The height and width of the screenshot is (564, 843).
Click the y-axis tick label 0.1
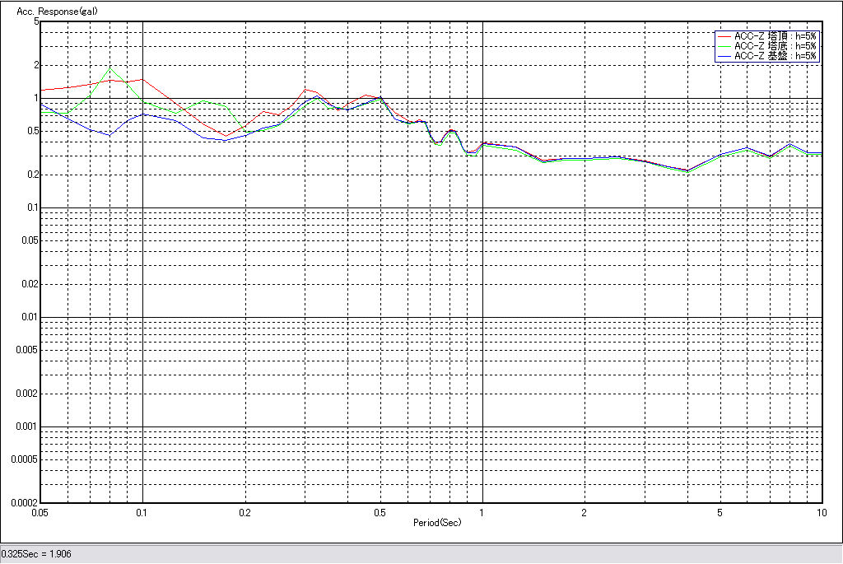click(31, 207)
